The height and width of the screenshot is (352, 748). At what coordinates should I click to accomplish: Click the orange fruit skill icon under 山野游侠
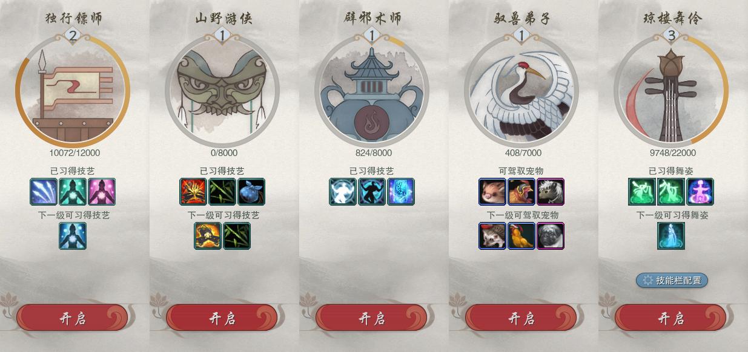coord(251,192)
